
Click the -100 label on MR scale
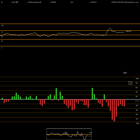pos(137,123)
